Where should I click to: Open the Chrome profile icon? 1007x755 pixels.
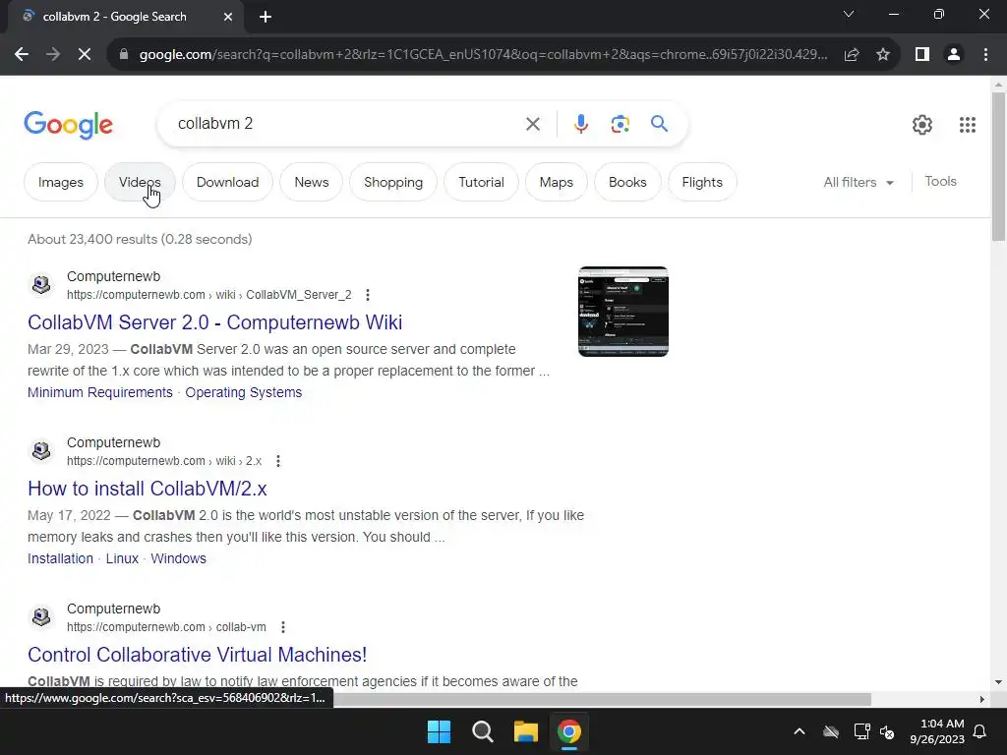(954, 55)
